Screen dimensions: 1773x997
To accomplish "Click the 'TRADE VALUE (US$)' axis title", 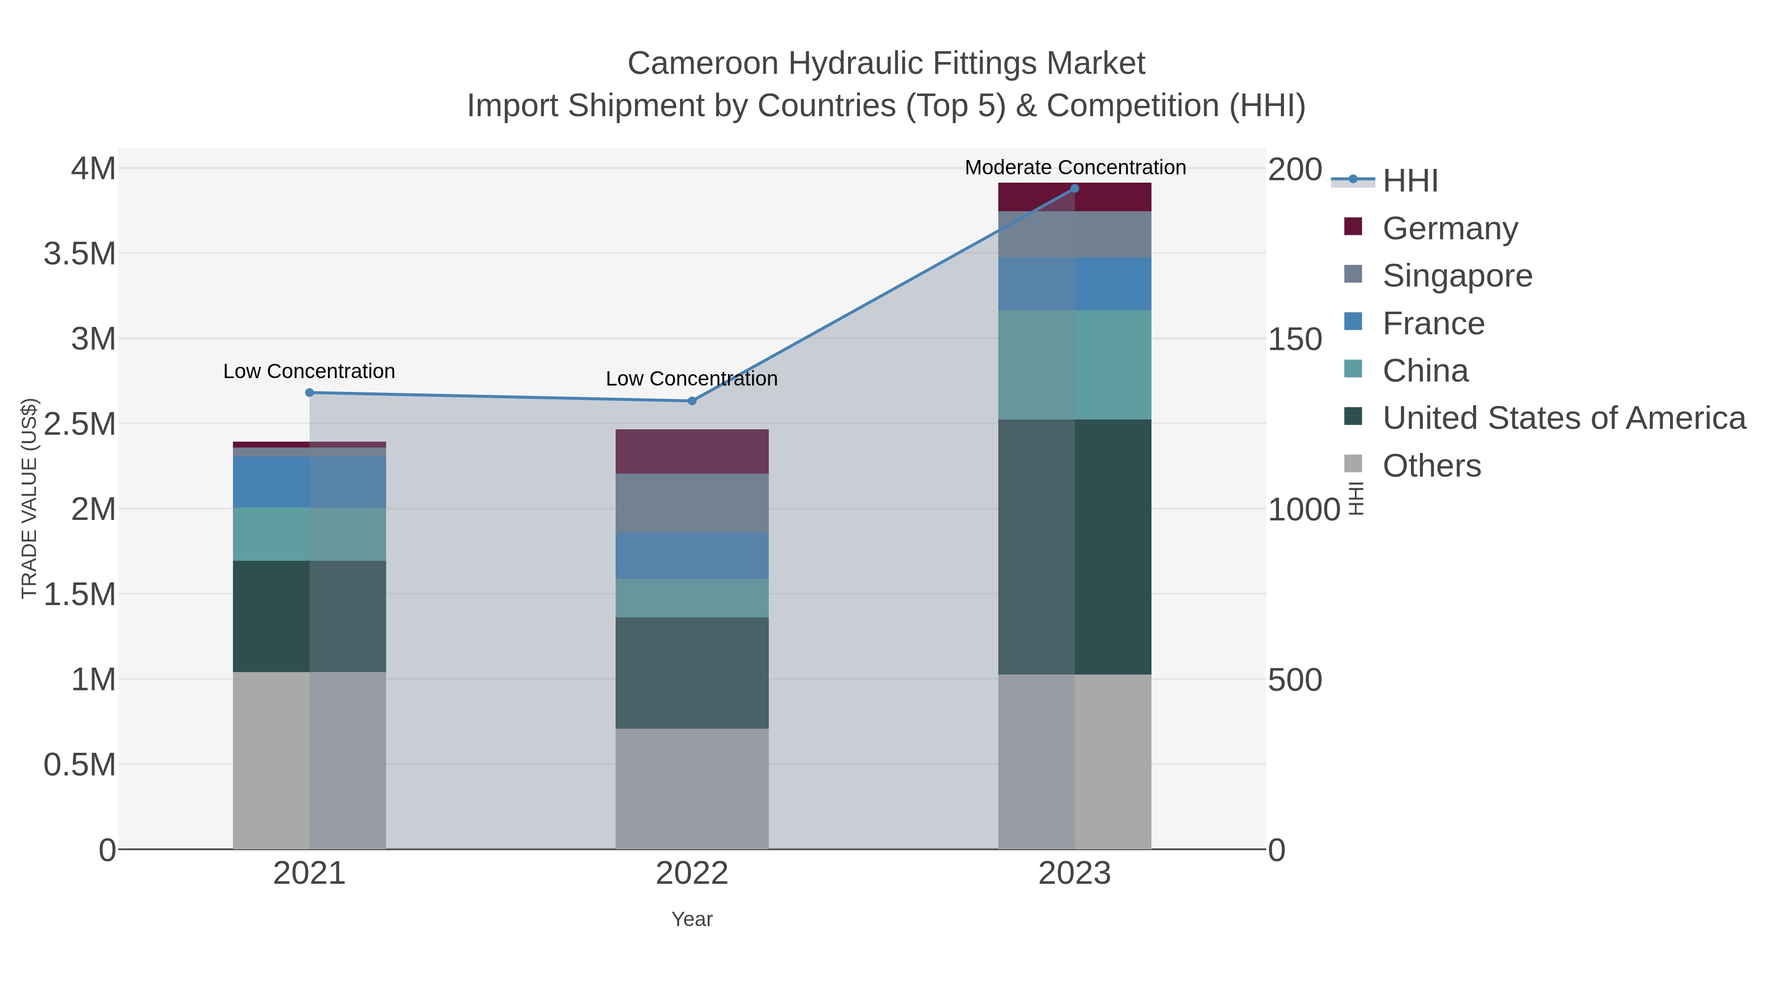I will point(30,498).
